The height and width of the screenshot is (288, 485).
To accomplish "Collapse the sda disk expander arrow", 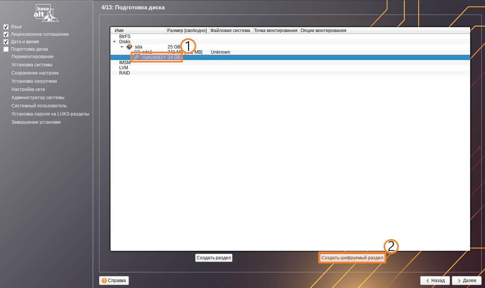I will coord(122,47).
